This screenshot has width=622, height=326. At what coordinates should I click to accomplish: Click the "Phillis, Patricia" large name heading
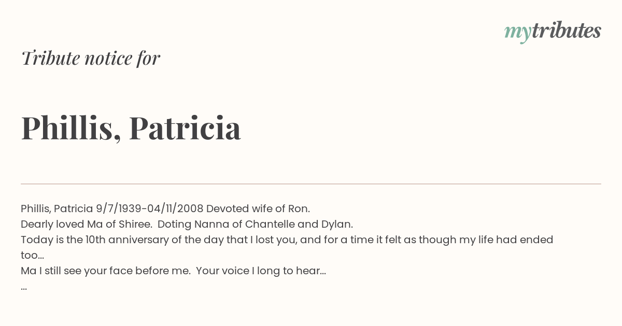pyautogui.click(x=131, y=128)
